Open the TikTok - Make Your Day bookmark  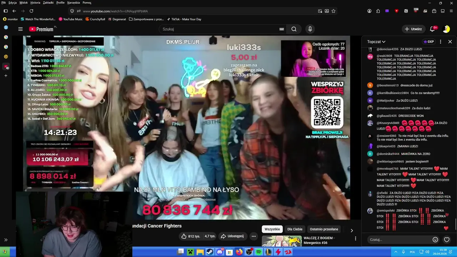[184, 19]
